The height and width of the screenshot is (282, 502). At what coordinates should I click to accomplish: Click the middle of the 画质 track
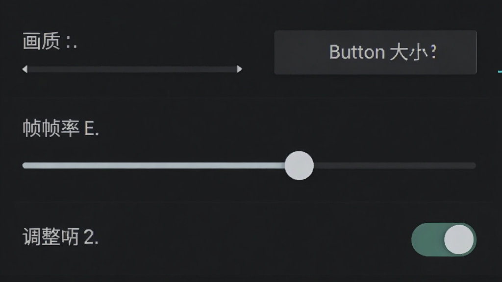[x=132, y=69]
